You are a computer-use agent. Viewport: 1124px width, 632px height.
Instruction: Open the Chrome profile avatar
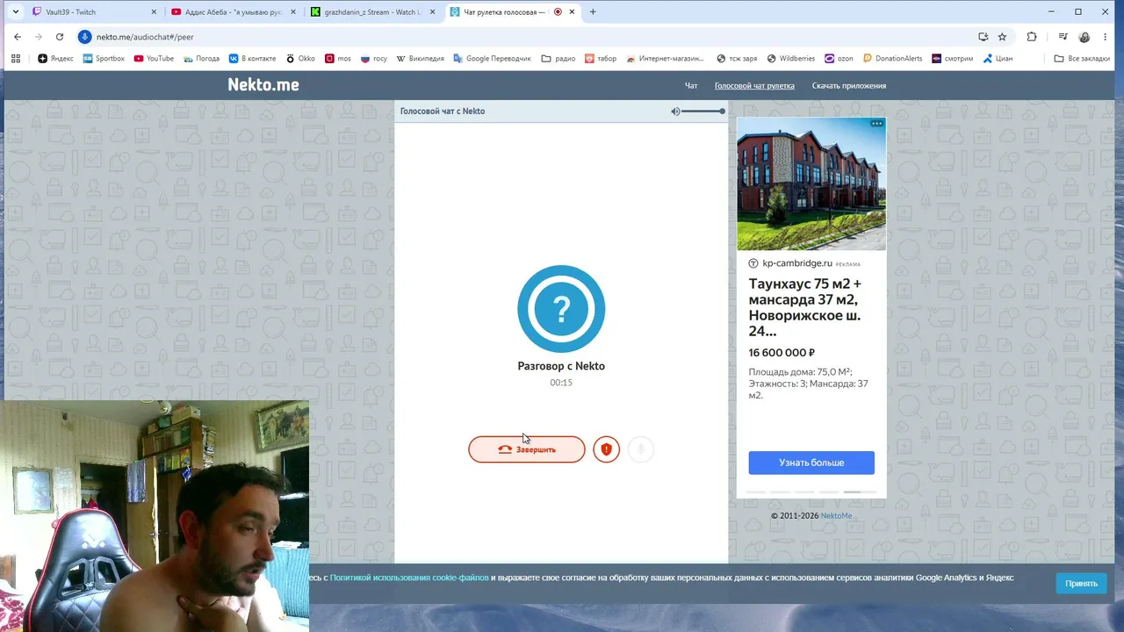coord(1084,37)
